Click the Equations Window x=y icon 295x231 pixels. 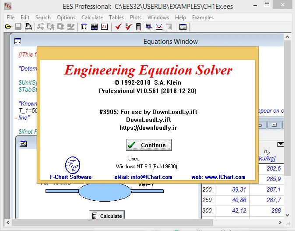[18, 41]
